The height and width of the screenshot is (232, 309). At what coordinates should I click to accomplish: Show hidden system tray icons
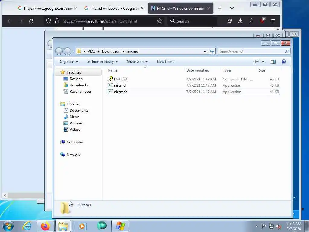tap(256, 226)
